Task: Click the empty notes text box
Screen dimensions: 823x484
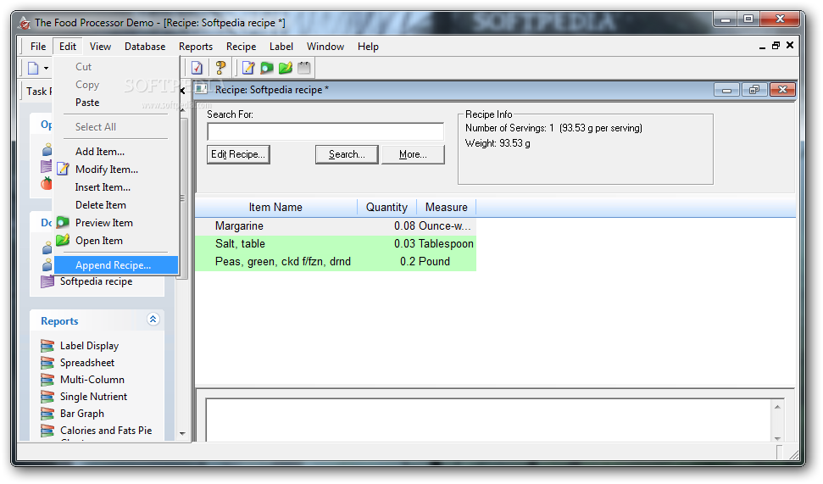Action: click(x=489, y=420)
